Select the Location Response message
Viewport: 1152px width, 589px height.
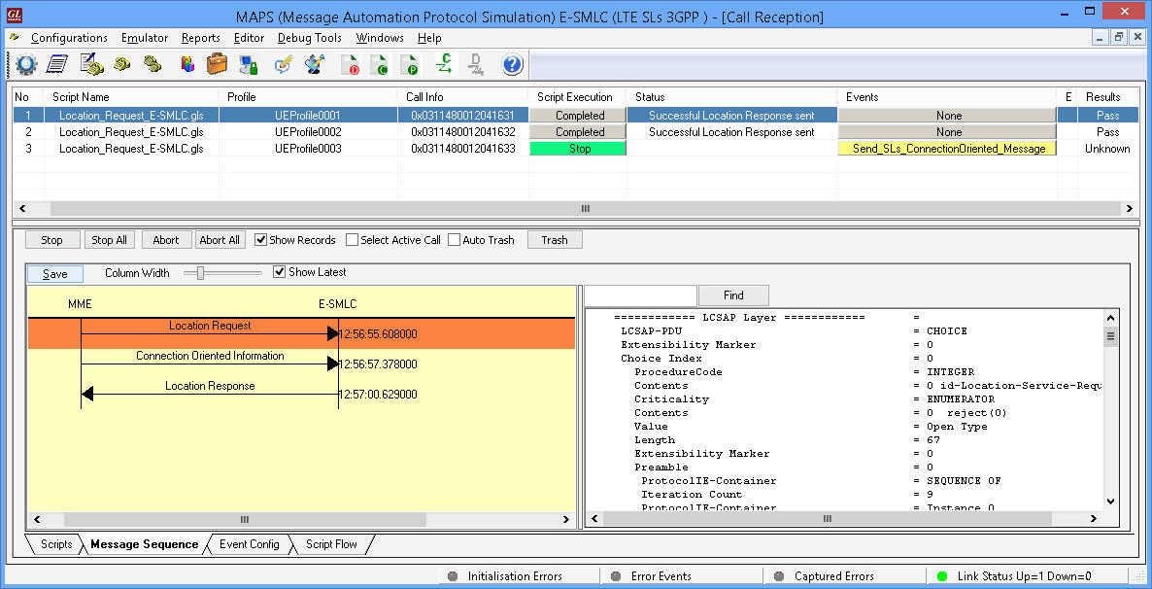tap(210, 394)
